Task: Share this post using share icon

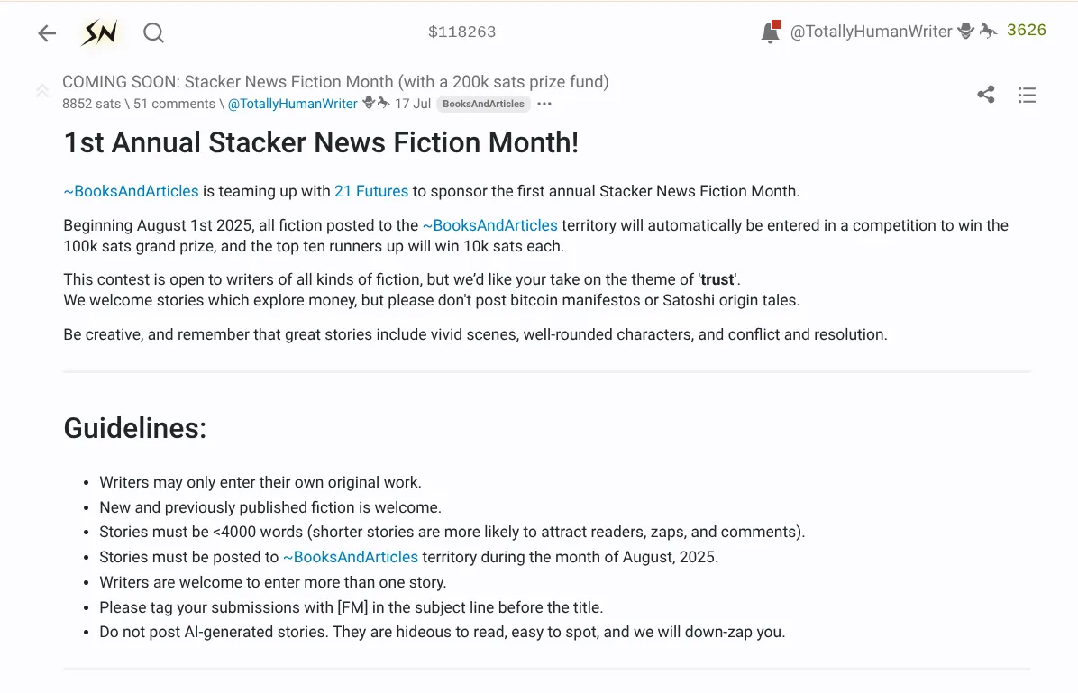Action: click(986, 95)
